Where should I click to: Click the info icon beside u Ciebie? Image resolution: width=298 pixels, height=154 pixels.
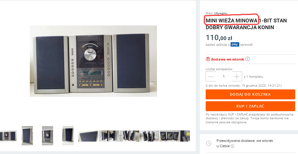(x=232, y=146)
